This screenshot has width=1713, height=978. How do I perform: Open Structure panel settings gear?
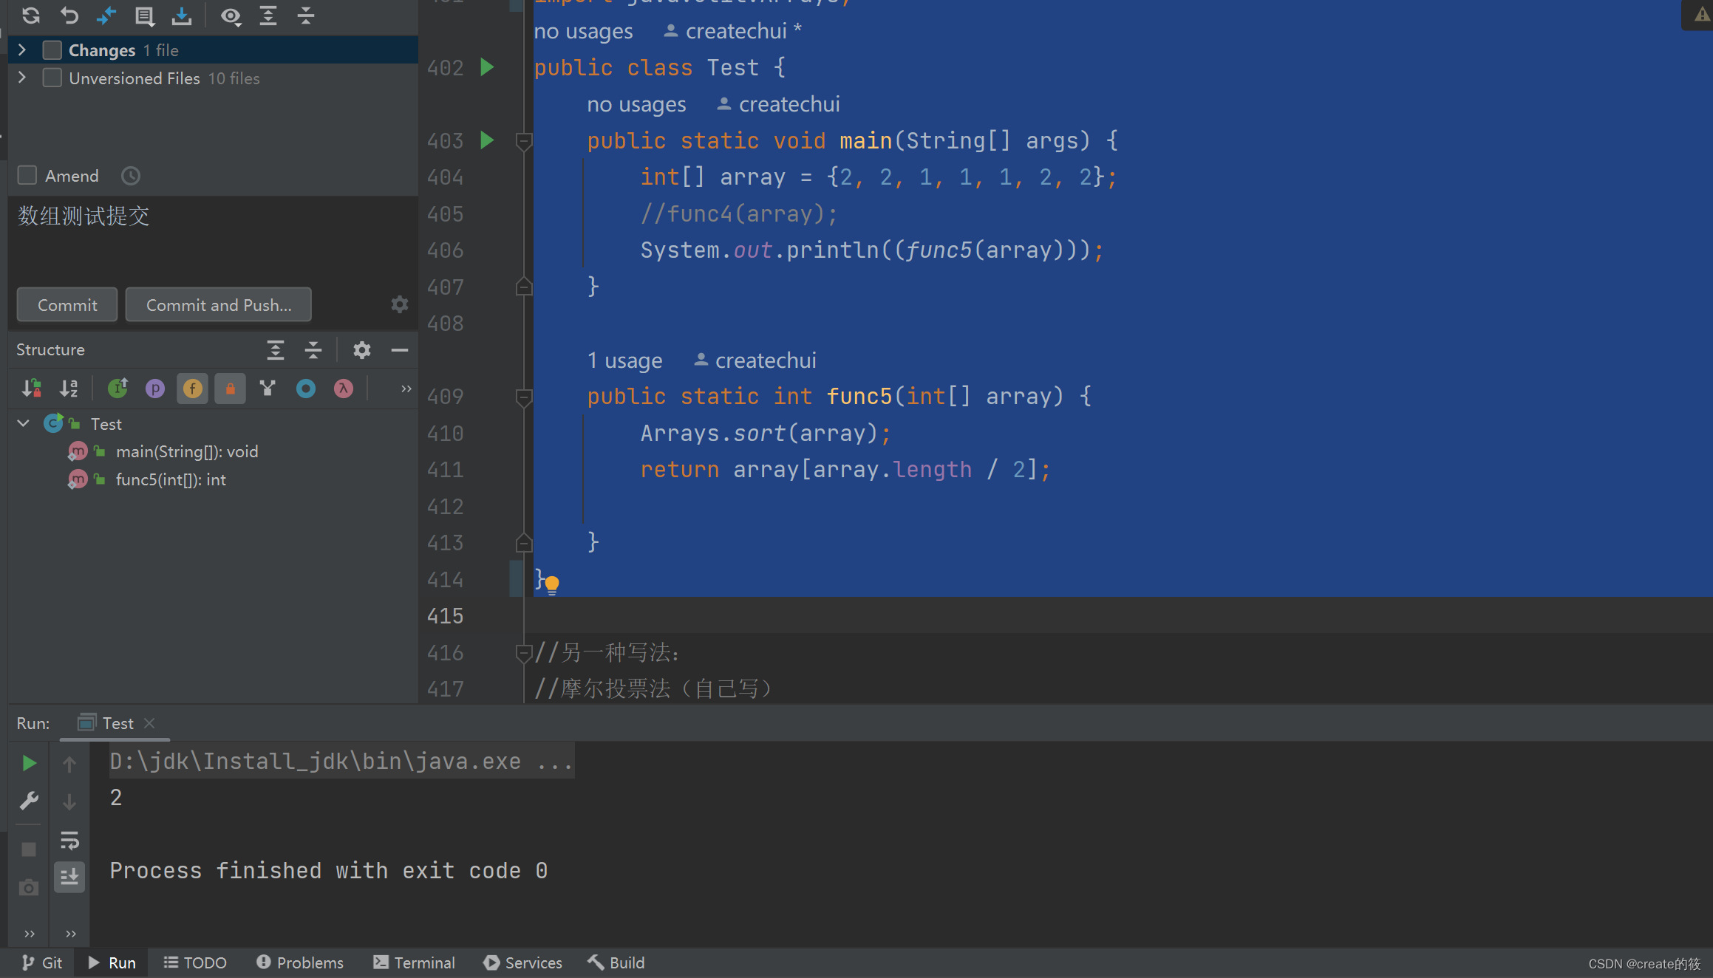pyautogui.click(x=361, y=350)
